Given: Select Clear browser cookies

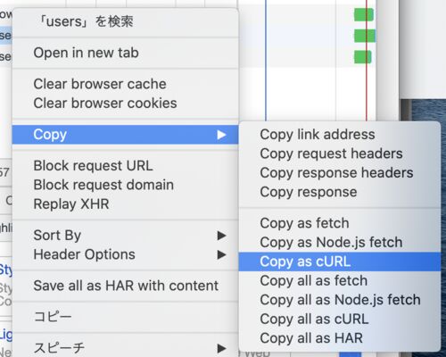Looking at the screenshot, I should tap(125, 104).
